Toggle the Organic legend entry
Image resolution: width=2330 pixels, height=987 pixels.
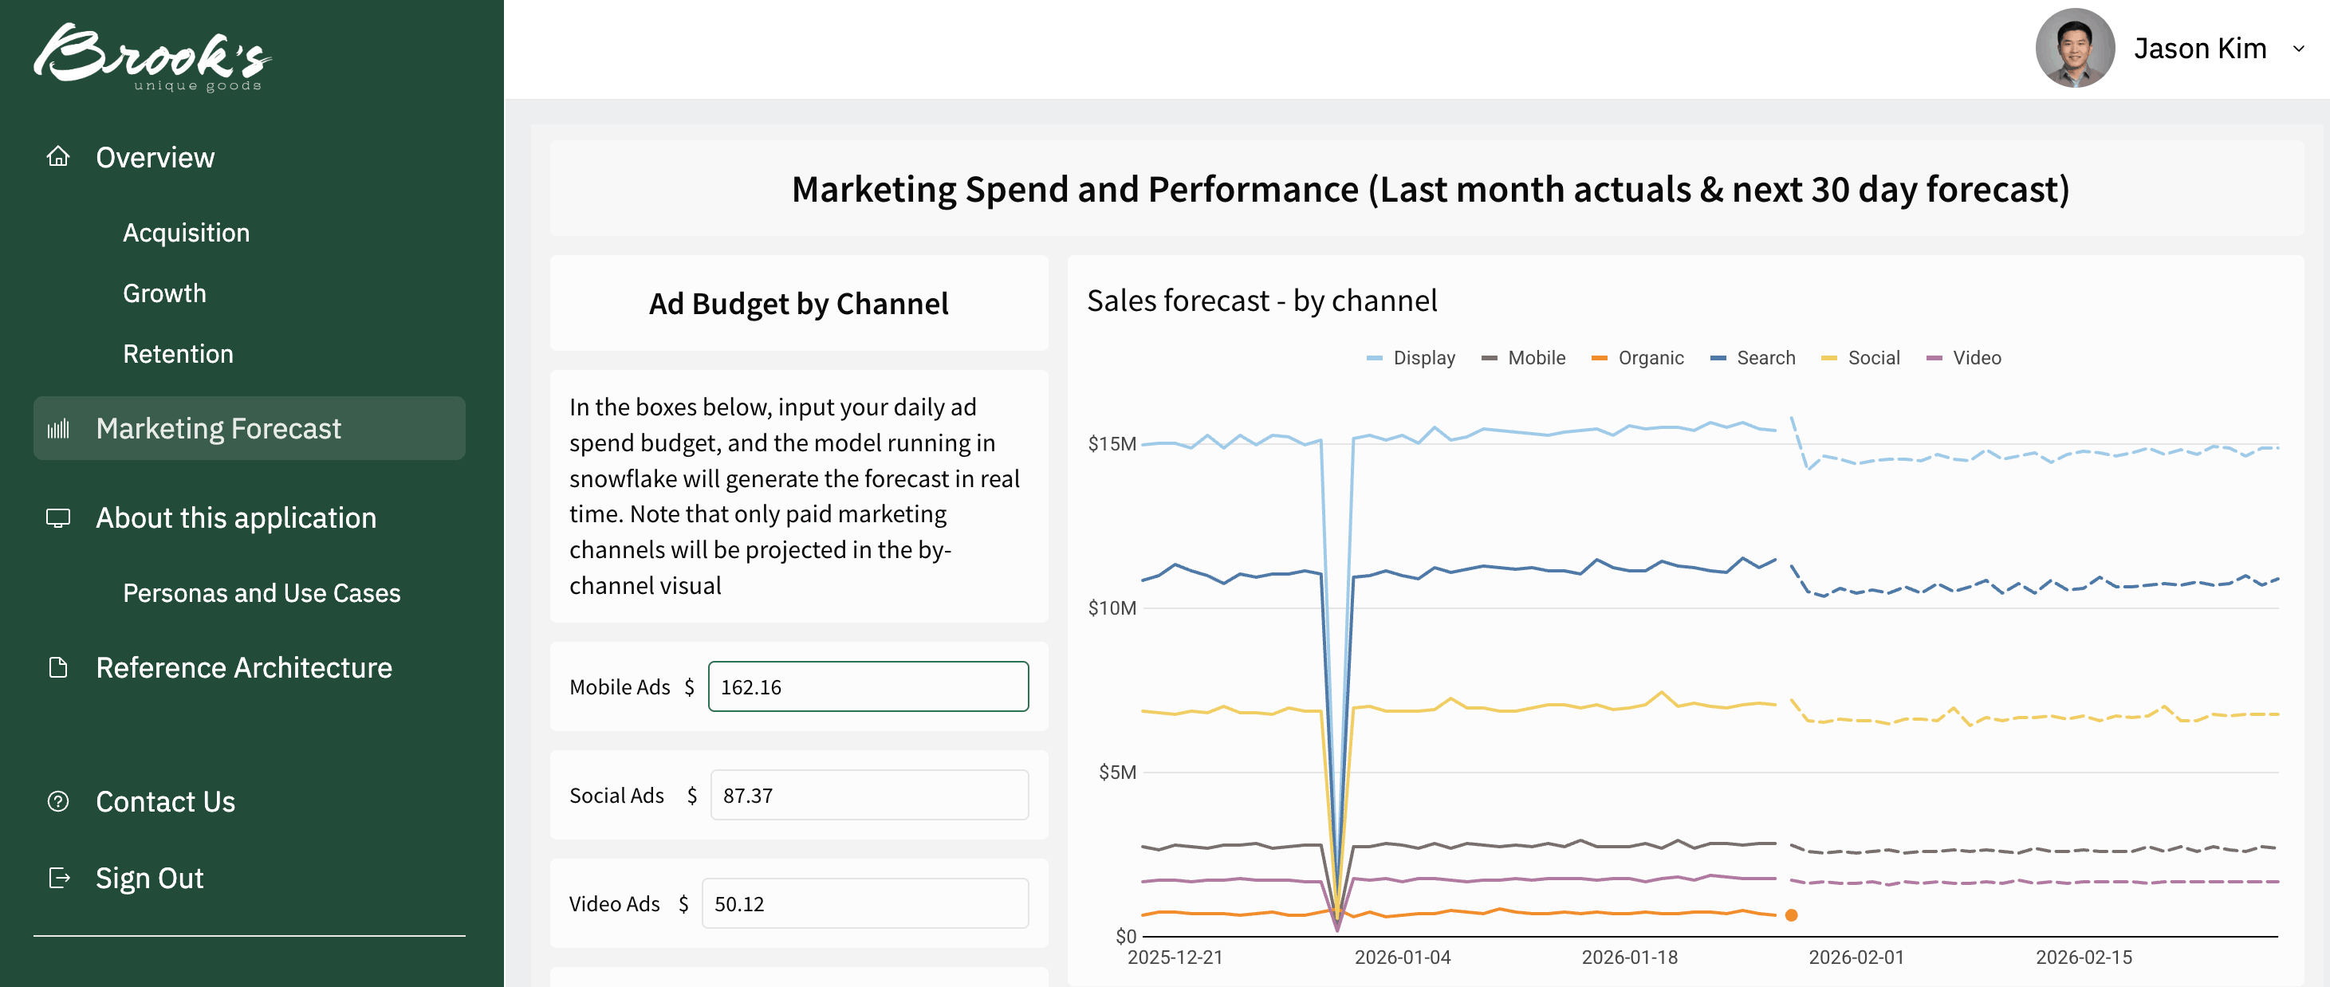point(1638,357)
